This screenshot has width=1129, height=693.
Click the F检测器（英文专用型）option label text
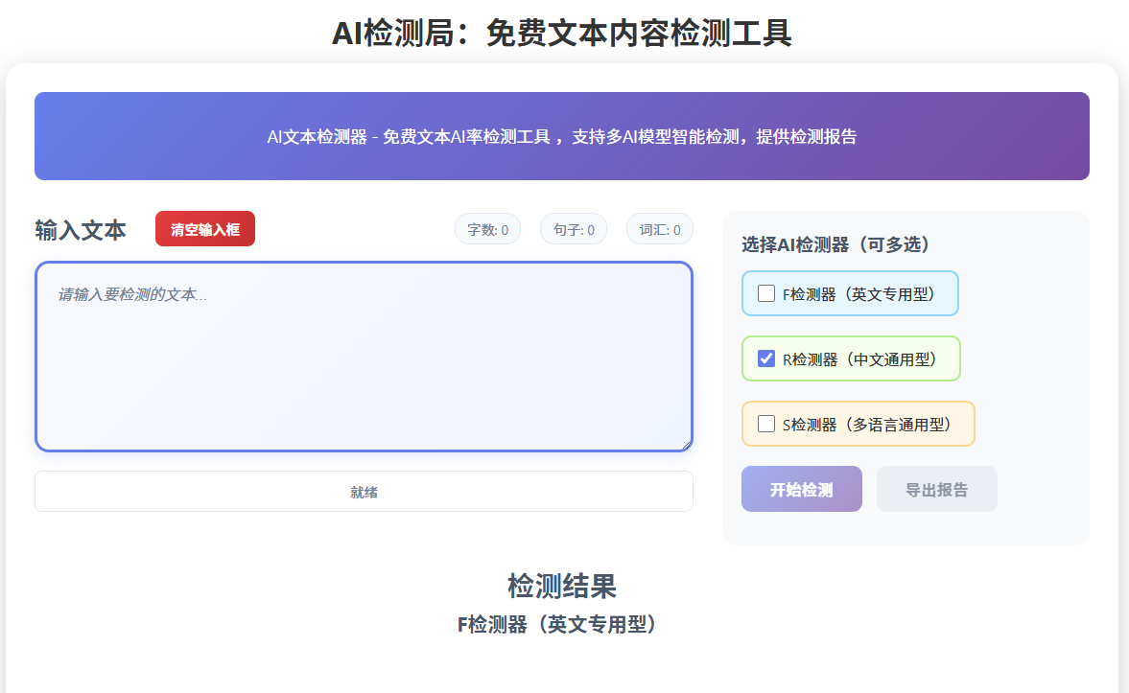click(x=859, y=294)
